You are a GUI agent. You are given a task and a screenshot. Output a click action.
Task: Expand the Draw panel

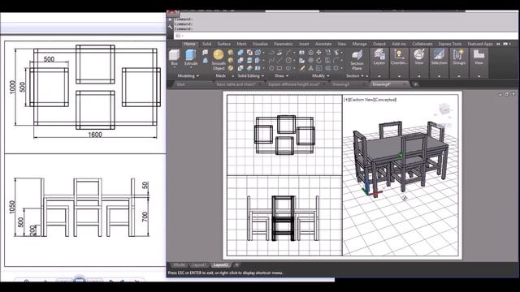(282, 75)
